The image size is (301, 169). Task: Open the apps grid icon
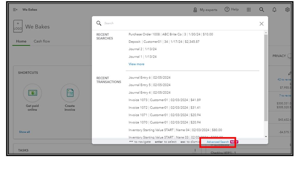click(x=249, y=10)
